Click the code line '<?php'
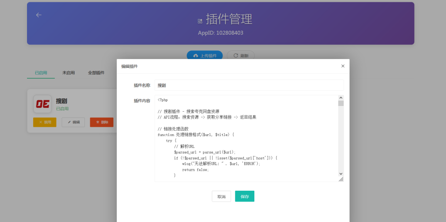 163,100
